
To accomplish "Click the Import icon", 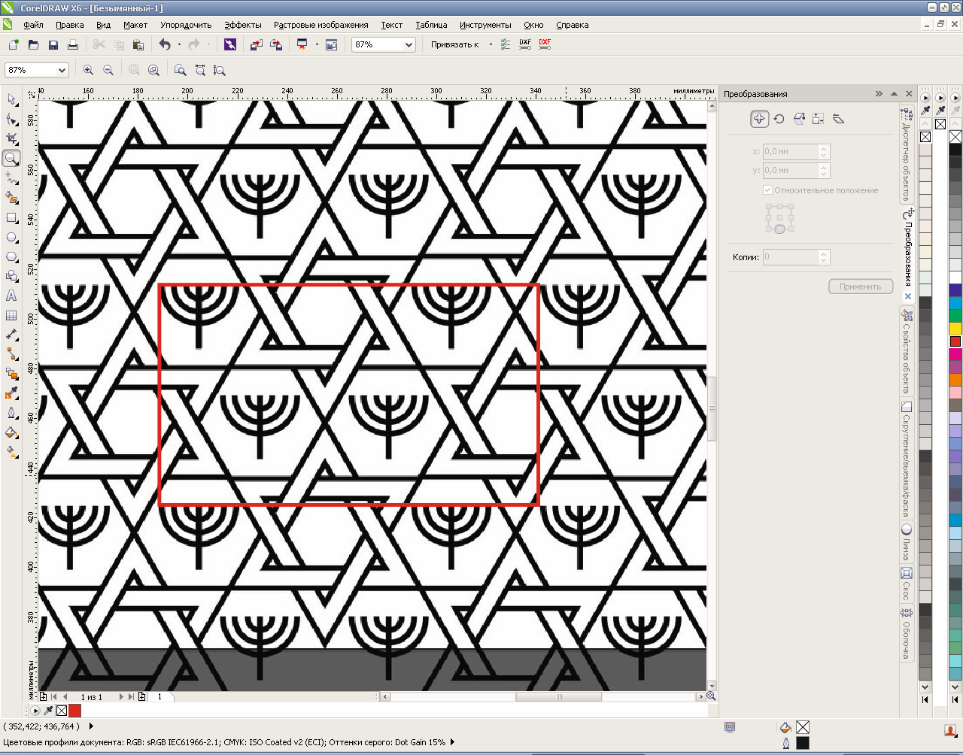I will (257, 44).
